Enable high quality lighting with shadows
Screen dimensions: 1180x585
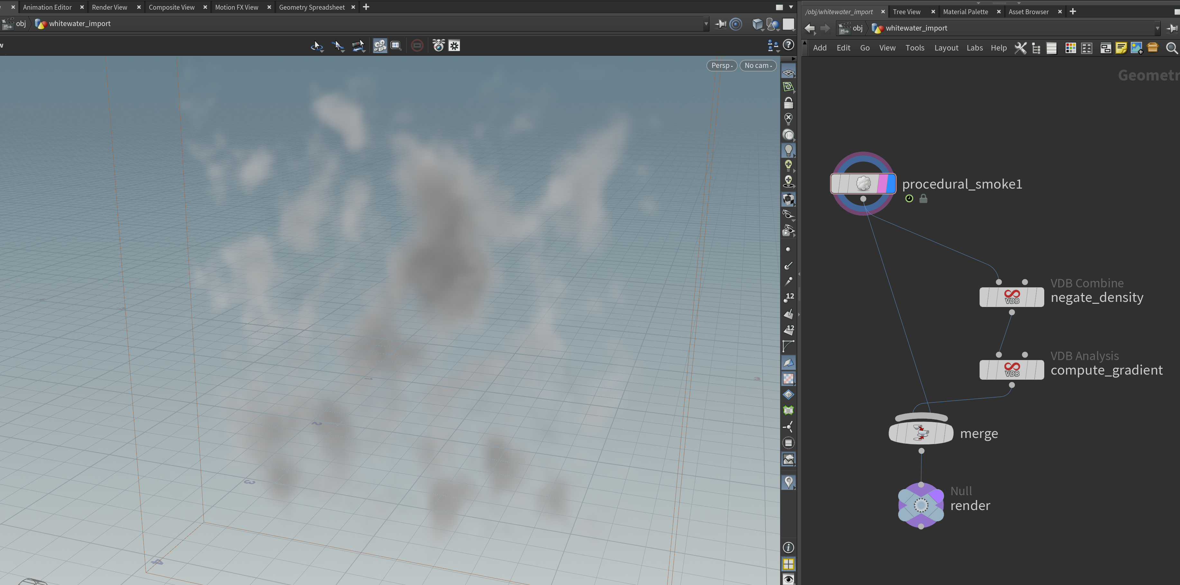pos(788,181)
